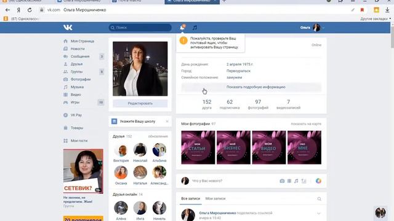Click the Игры gamepad icon

click(65, 103)
